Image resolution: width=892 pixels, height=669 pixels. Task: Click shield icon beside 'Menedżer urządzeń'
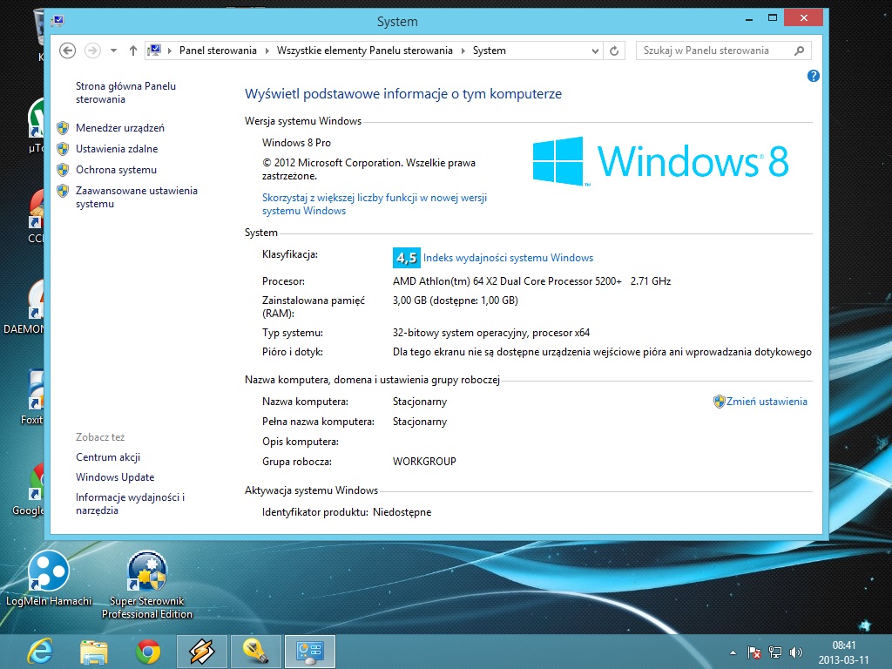click(63, 128)
